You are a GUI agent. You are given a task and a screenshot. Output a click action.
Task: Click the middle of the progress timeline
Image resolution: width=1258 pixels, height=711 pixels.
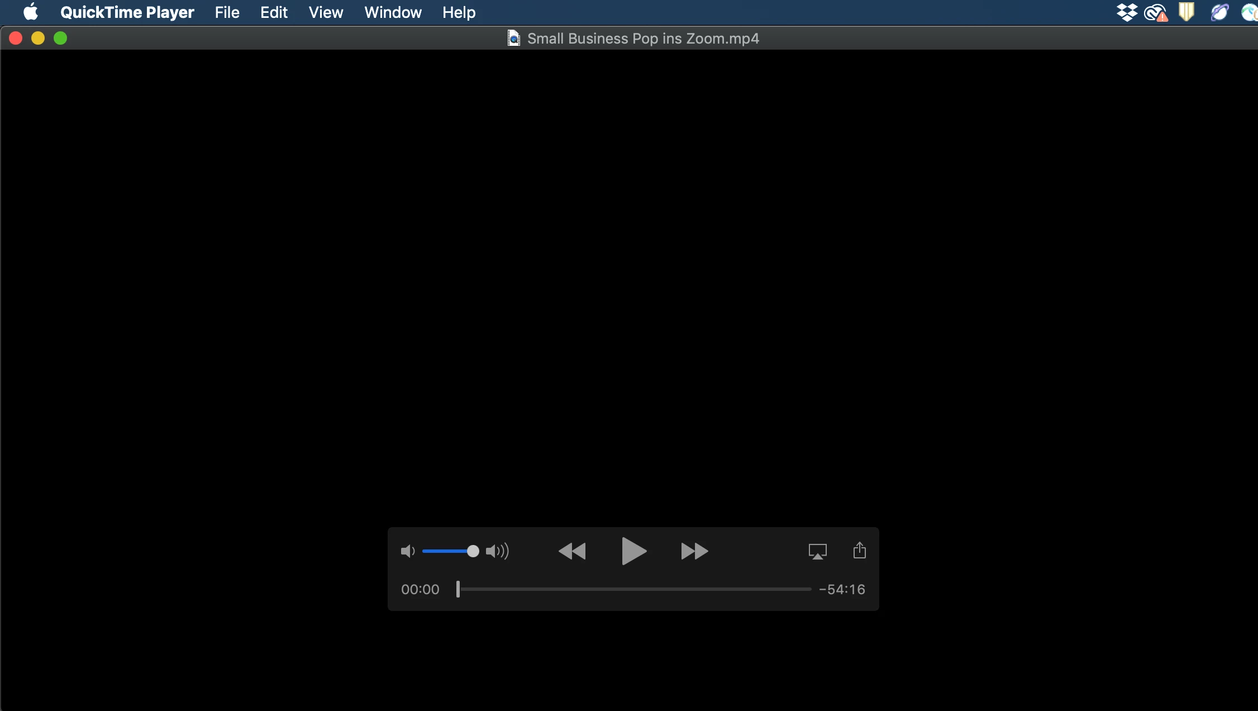pyautogui.click(x=634, y=589)
